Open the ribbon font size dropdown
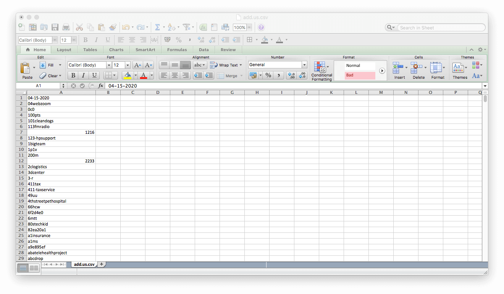 128,65
